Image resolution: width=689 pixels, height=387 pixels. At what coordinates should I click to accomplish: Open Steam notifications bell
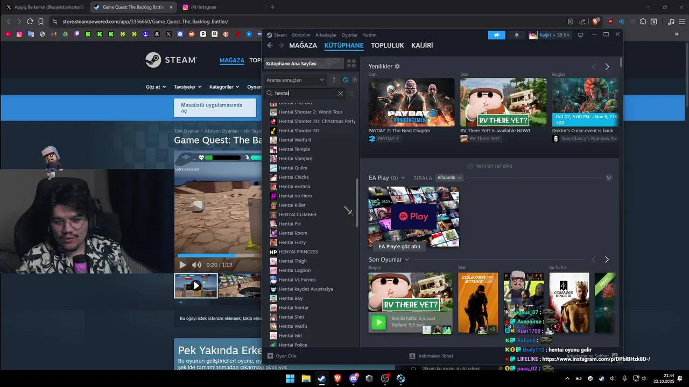(x=517, y=35)
